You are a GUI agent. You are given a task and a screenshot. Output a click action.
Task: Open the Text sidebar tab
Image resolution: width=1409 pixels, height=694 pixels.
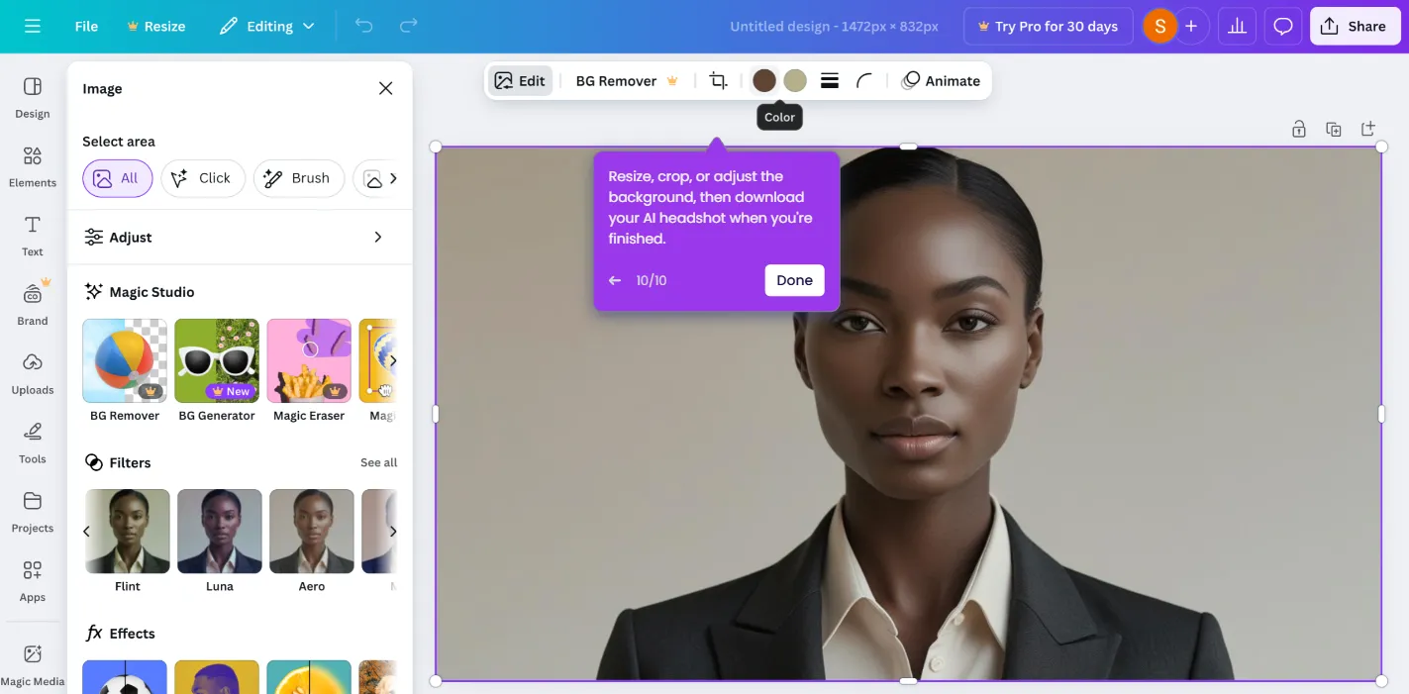(33, 237)
